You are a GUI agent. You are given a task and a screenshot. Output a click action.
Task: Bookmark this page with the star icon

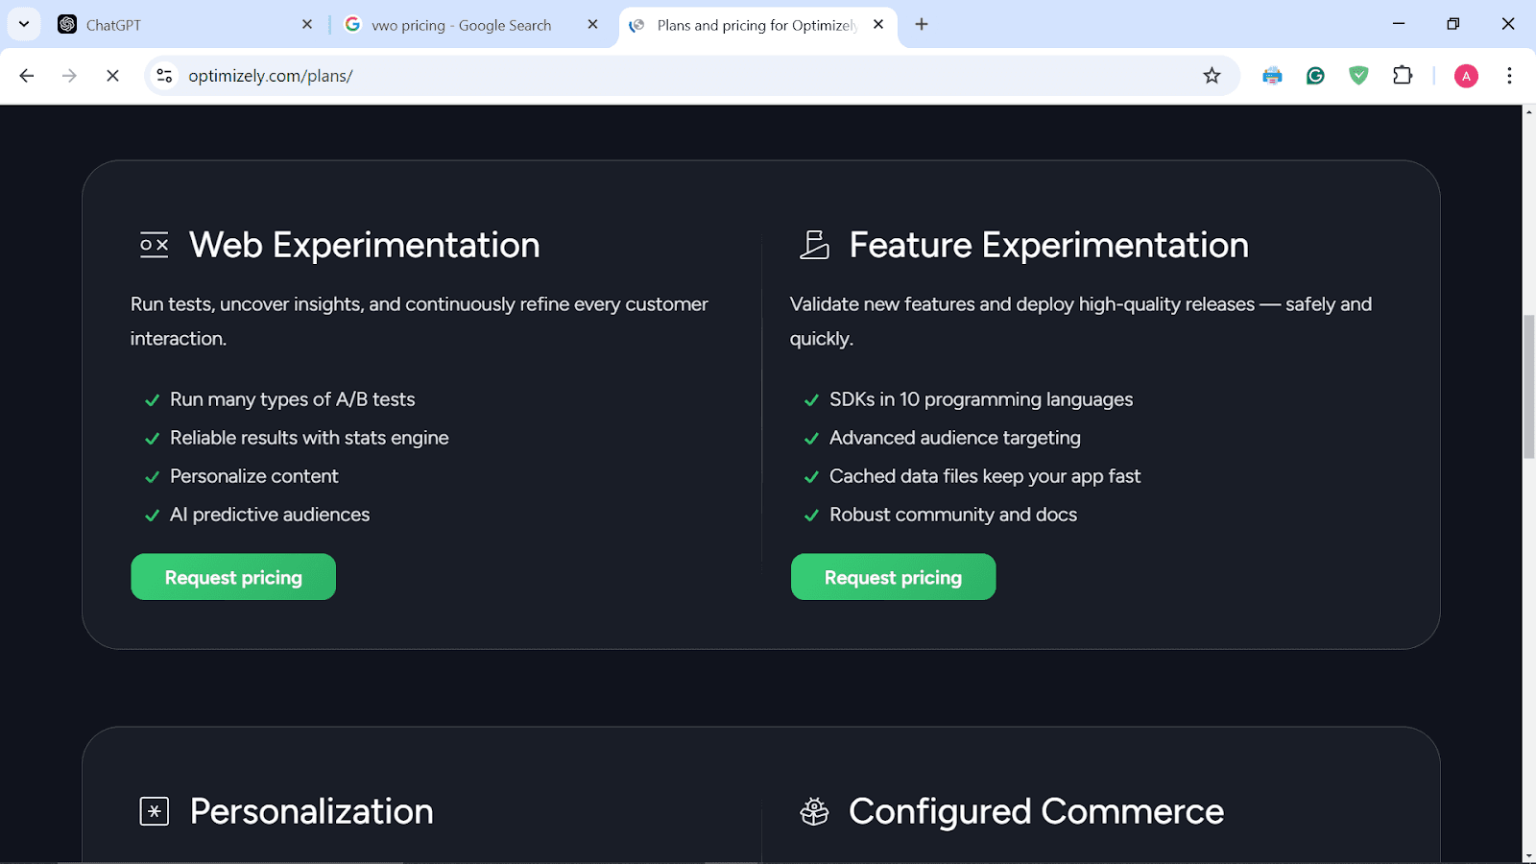1212,76
